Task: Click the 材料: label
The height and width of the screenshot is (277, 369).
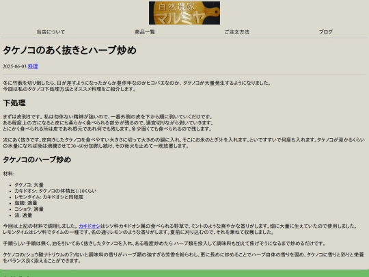Action: (x=9, y=174)
